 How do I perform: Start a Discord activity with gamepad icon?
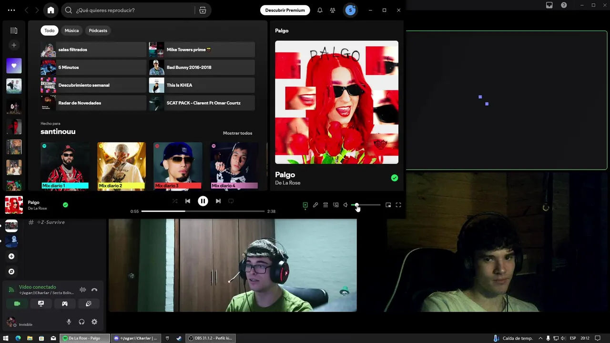65,303
